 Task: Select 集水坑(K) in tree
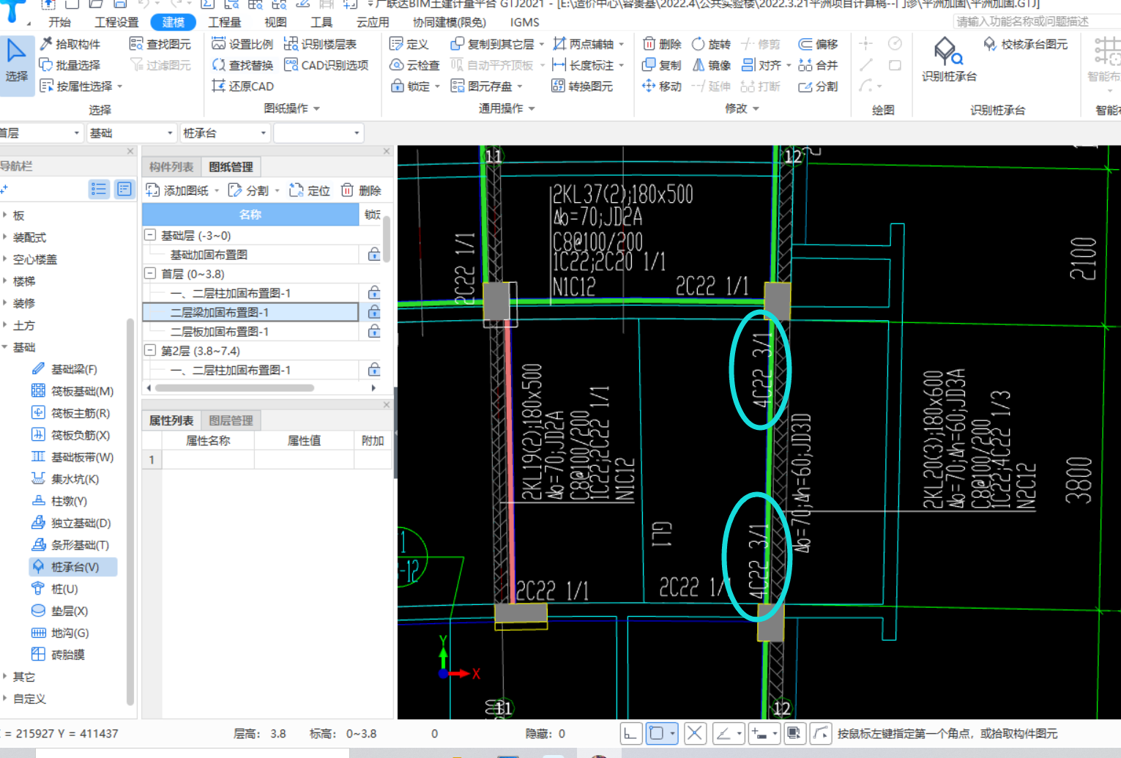point(65,479)
